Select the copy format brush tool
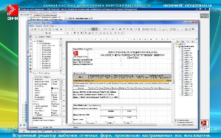Screen dimensions: 221x138 (30, 49)
